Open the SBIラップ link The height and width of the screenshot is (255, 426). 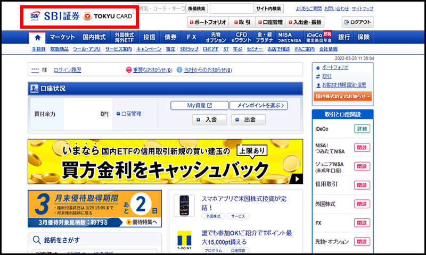point(189,49)
